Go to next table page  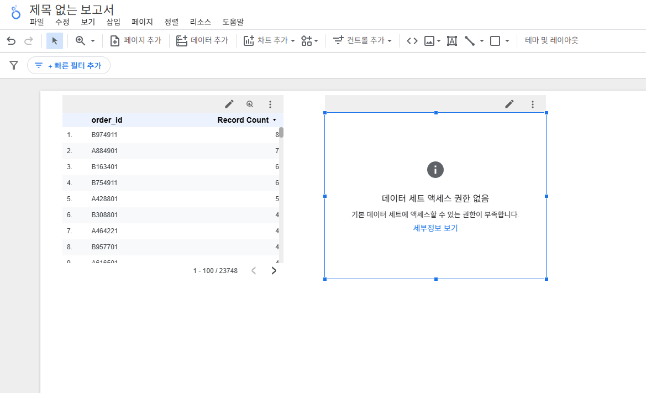tap(274, 271)
